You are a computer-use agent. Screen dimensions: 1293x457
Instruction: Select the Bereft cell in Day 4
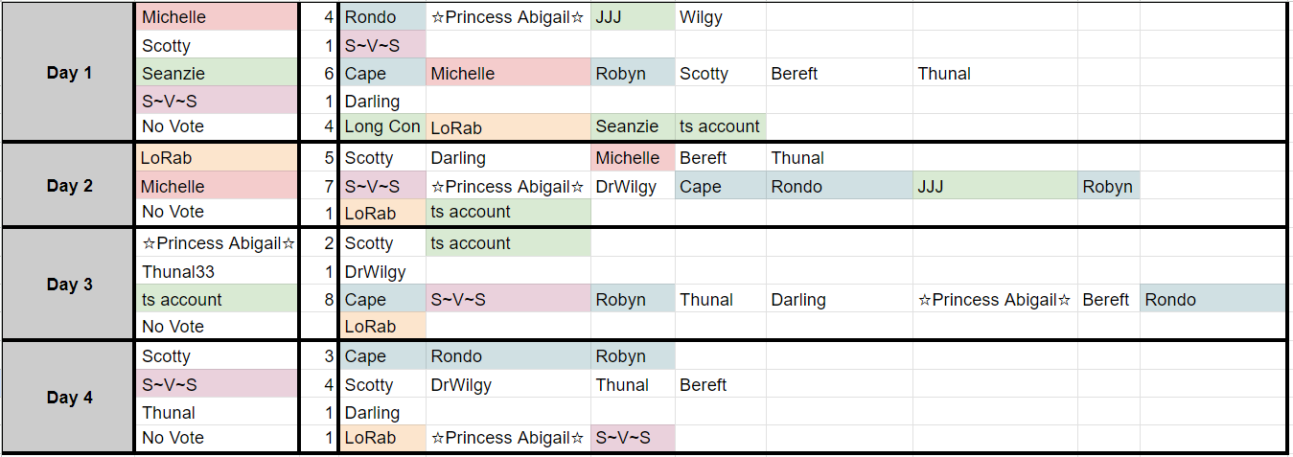tap(721, 384)
